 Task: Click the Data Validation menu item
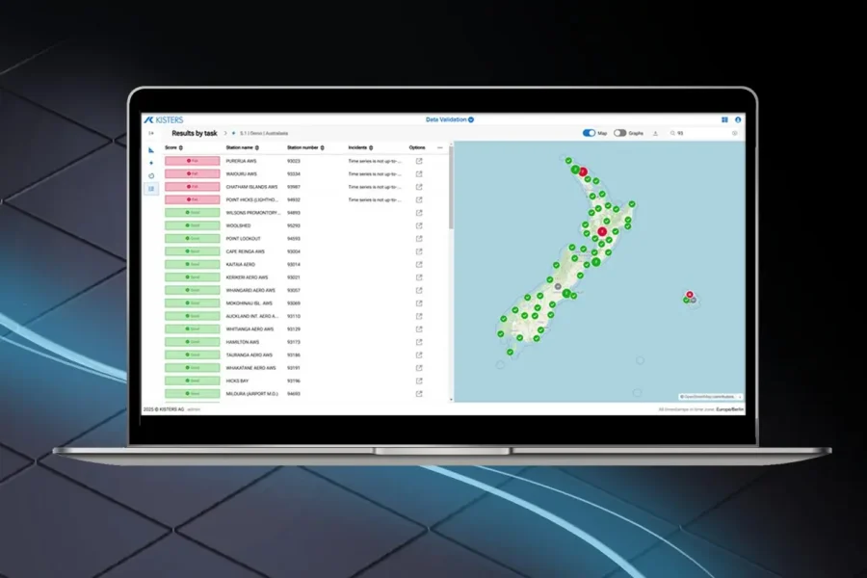448,118
